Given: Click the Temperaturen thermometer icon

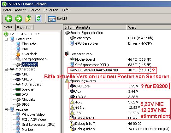Looking at the screenshot, I should tap(67, 54).
